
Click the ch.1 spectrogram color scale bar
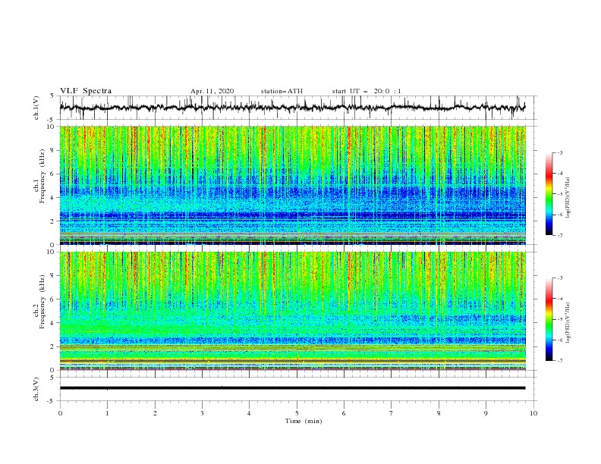coord(549,194)
